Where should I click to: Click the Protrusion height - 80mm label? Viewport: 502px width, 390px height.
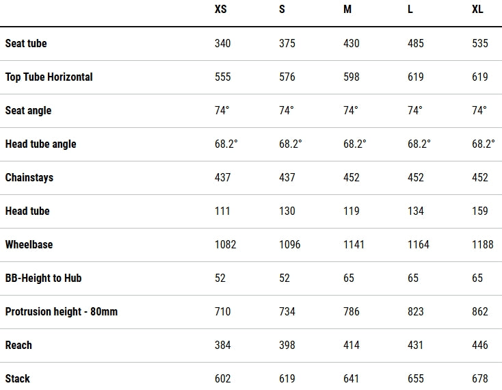pos(61,311)
